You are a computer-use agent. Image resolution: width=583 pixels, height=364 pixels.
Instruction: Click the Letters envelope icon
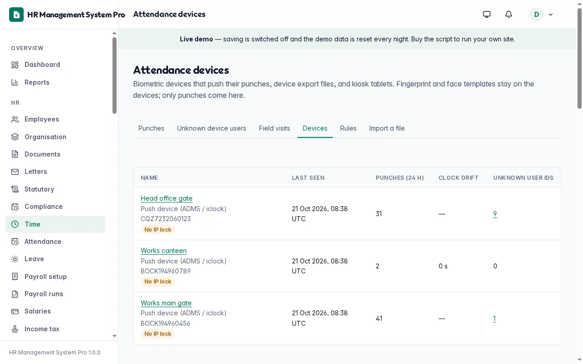[x=15, y=172]
